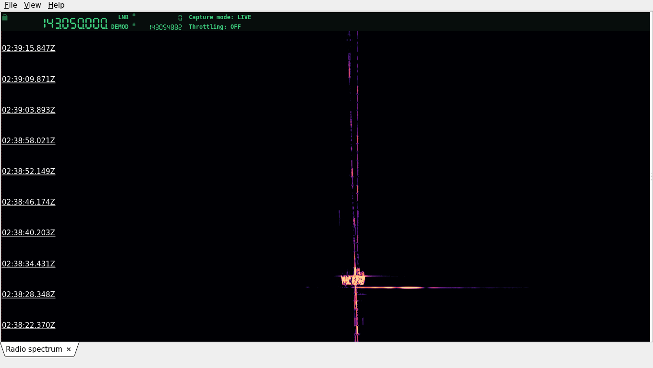Open the View menu
This screenshot has width=653, height=368.
coord(32,5)
